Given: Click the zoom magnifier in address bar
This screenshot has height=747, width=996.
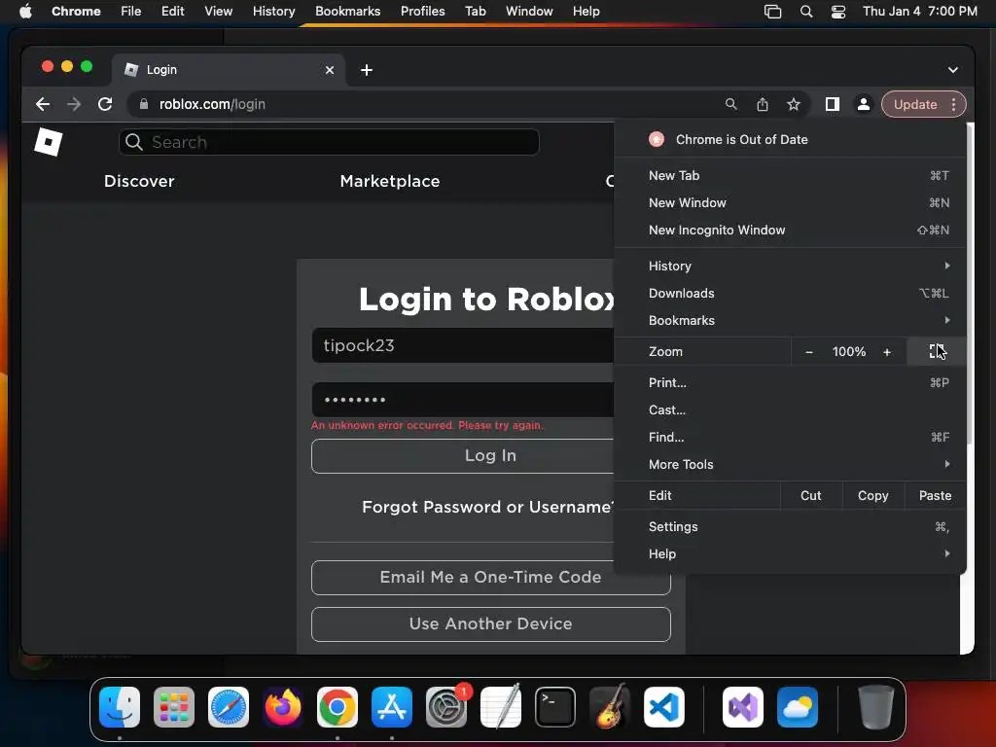Looking at the screenshot, I should click(x=731, y=104).
